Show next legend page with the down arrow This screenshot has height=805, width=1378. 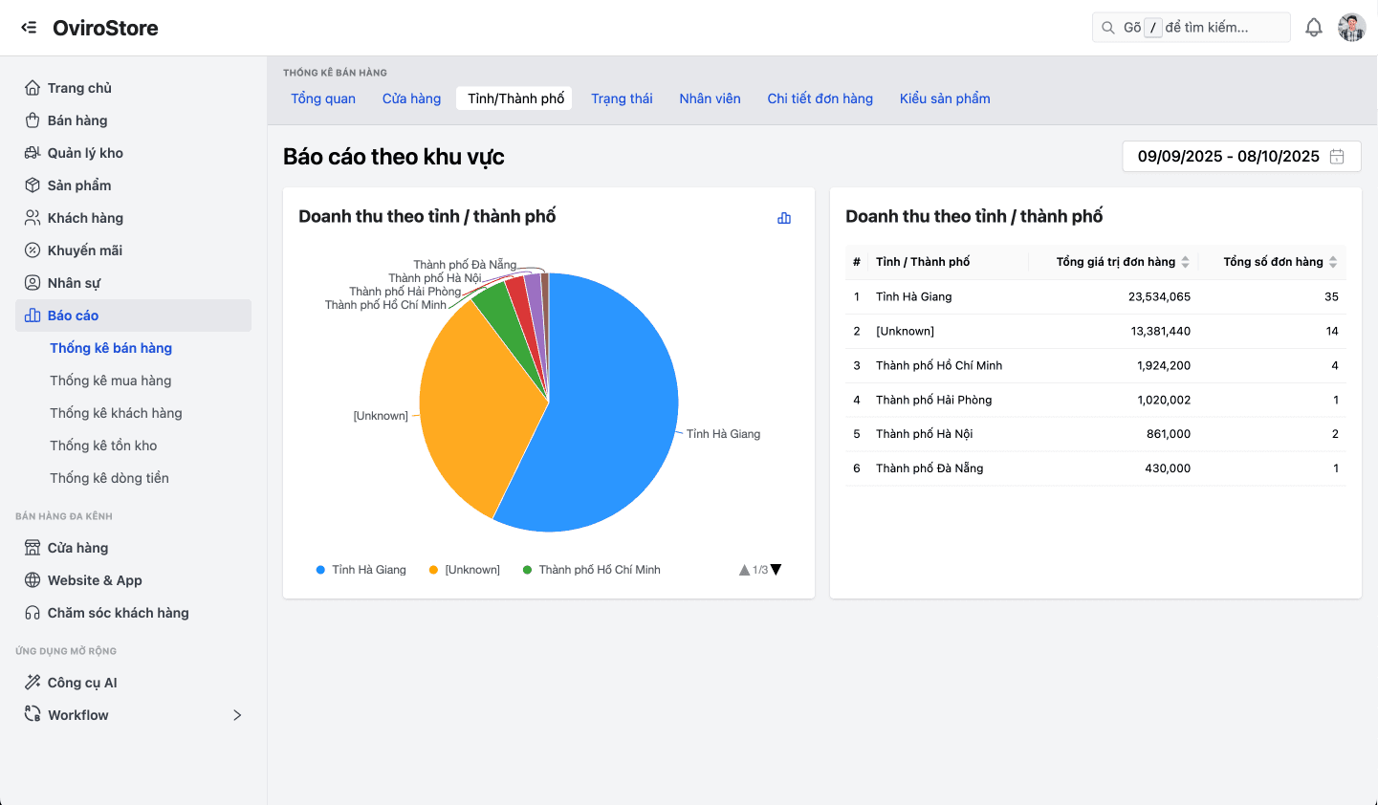[775, 569]
